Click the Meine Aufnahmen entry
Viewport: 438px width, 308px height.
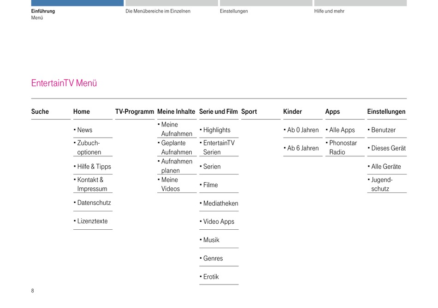(177, 129)
